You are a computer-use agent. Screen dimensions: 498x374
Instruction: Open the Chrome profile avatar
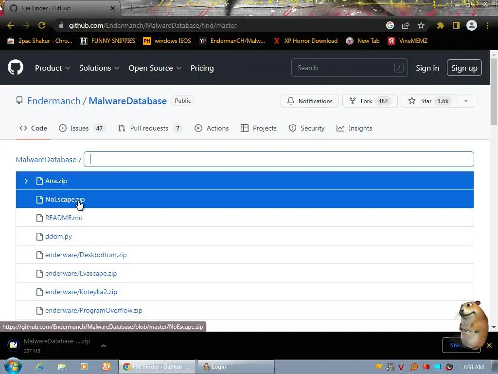click(472, 25)
